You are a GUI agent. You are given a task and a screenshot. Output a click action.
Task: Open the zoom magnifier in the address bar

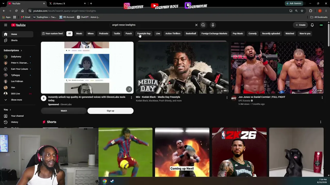(x=296, y=11)
